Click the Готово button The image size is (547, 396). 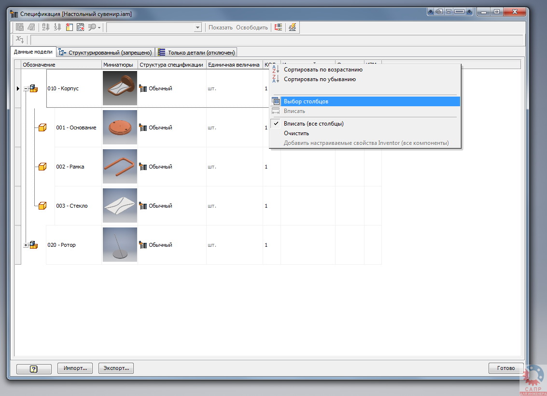[506, 368]
